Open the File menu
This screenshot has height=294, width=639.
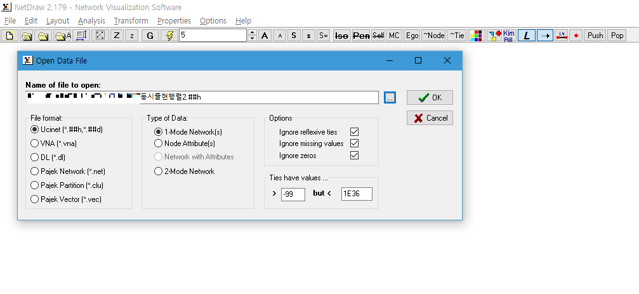(10, 21)
